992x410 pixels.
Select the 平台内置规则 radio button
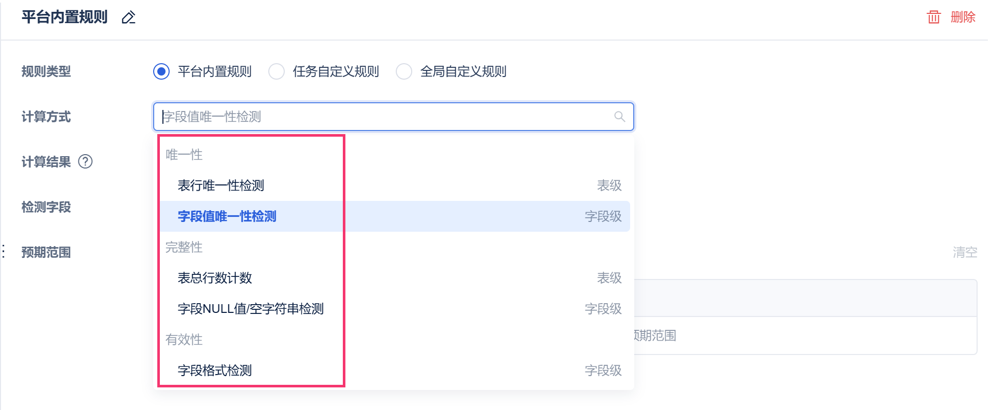161,71
